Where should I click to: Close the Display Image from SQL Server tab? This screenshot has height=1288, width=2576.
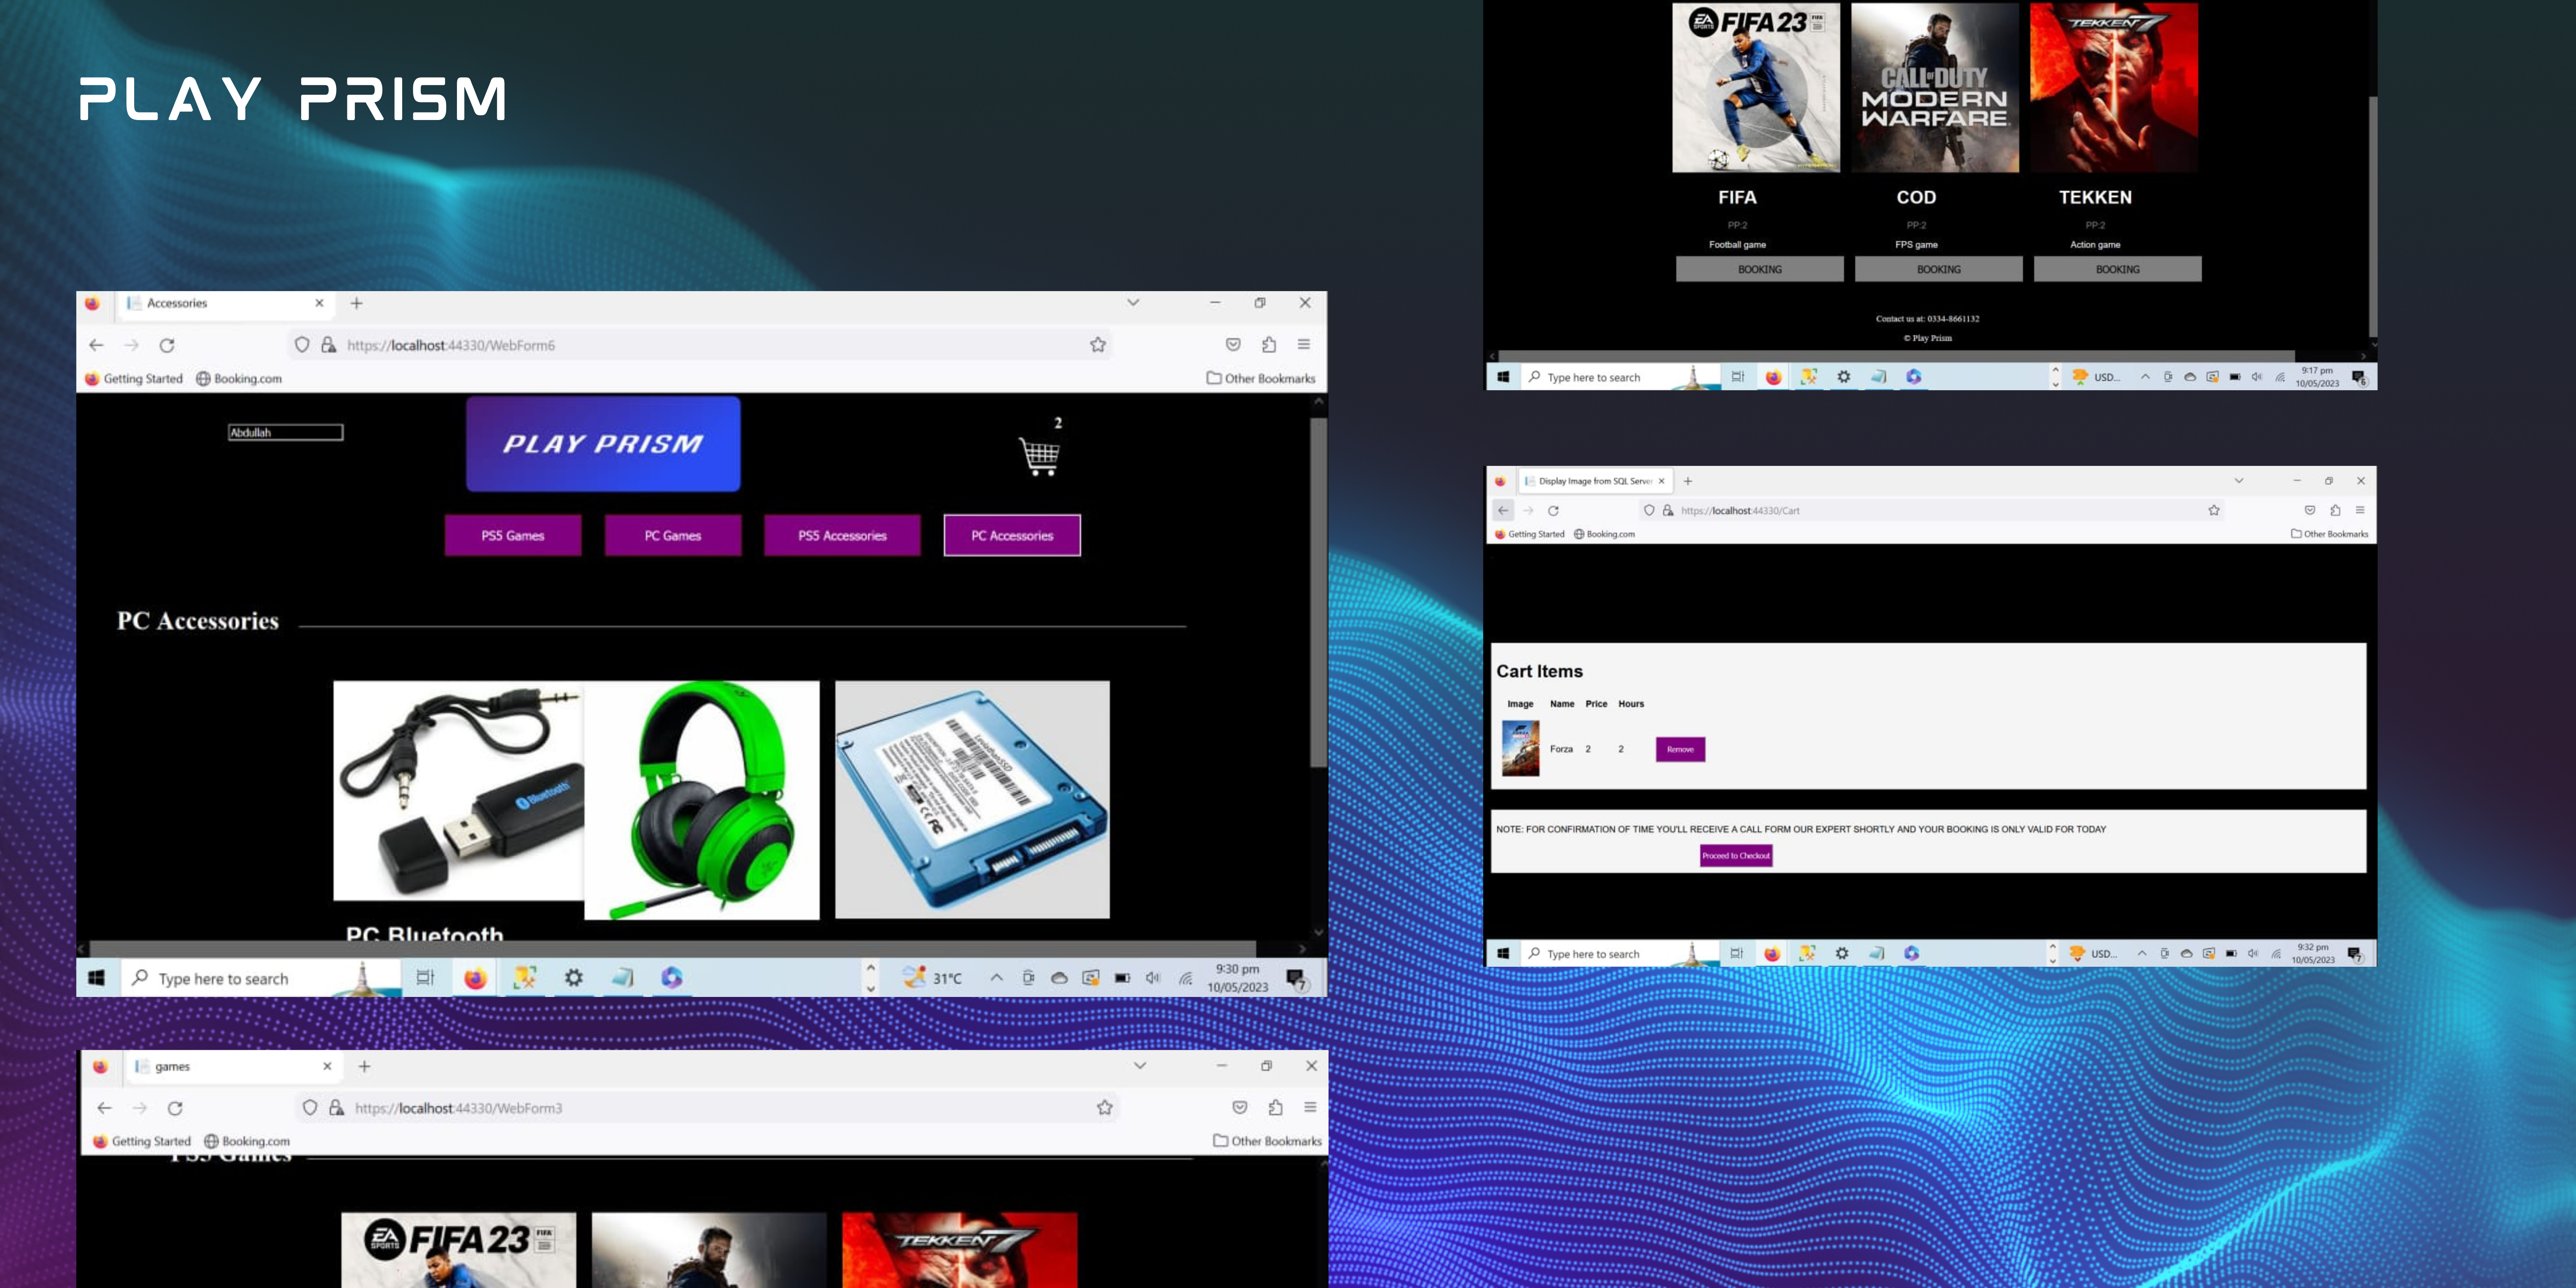1662,481
